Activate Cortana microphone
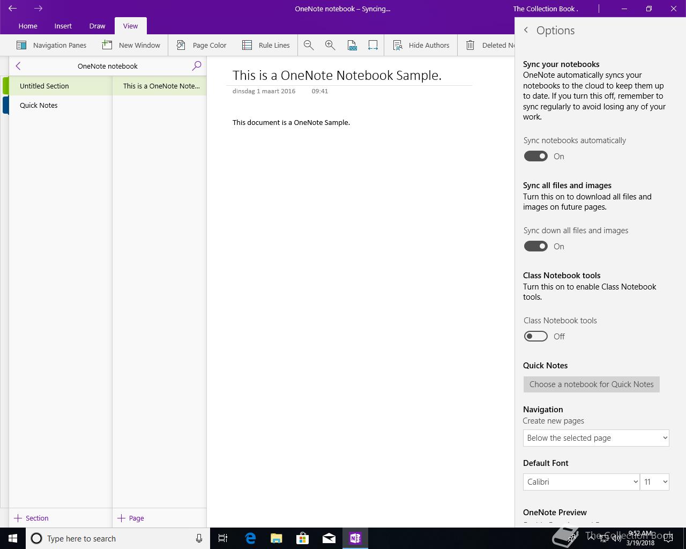 click(199, 538)
